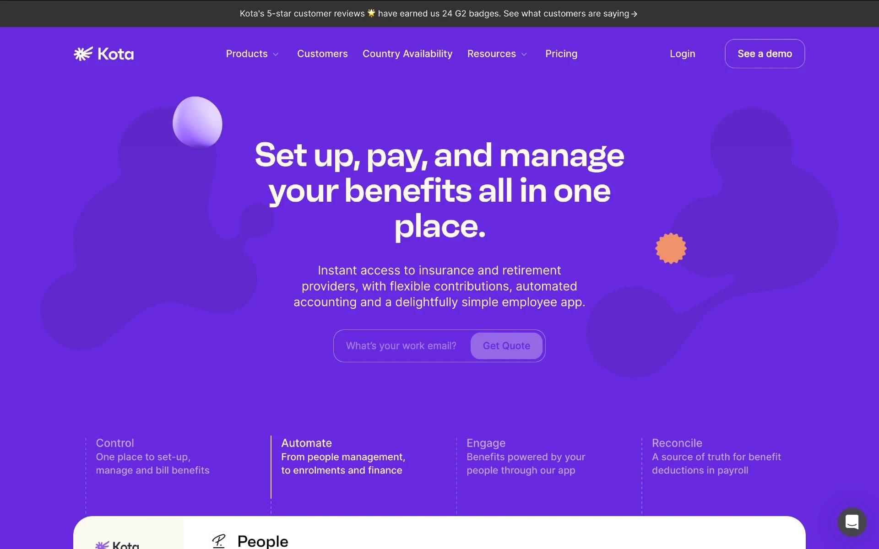879x549 pixels.
Task: Click the See a demo button
Action: click(765, 53)
